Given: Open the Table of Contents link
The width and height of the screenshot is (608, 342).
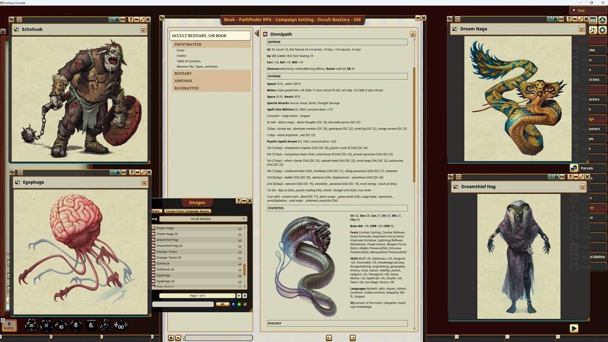Looking at the screenshot, I should (189, 61).
